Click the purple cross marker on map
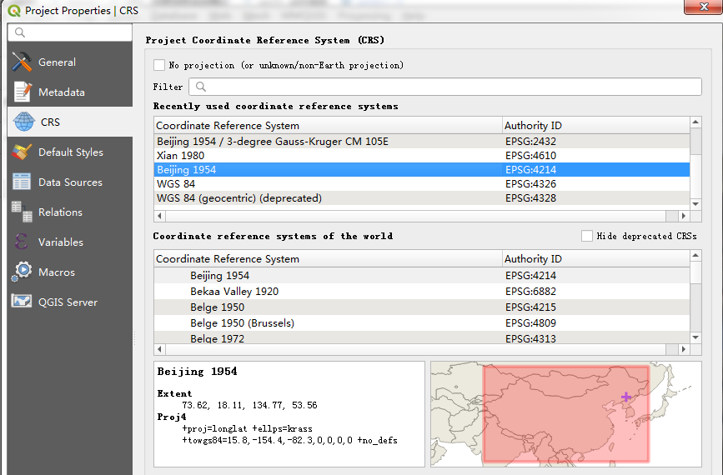This screenshot has width=723, height=475. [x=626, y=397]
